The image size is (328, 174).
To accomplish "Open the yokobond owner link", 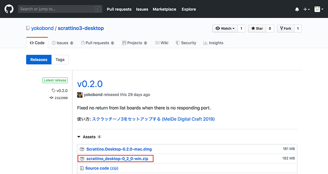I will (43, 28).
